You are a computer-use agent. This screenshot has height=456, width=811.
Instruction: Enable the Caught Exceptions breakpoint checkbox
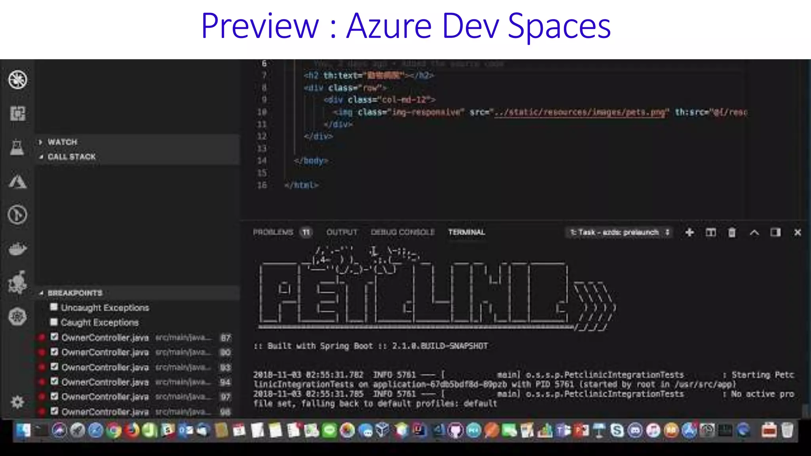(54, 322)
